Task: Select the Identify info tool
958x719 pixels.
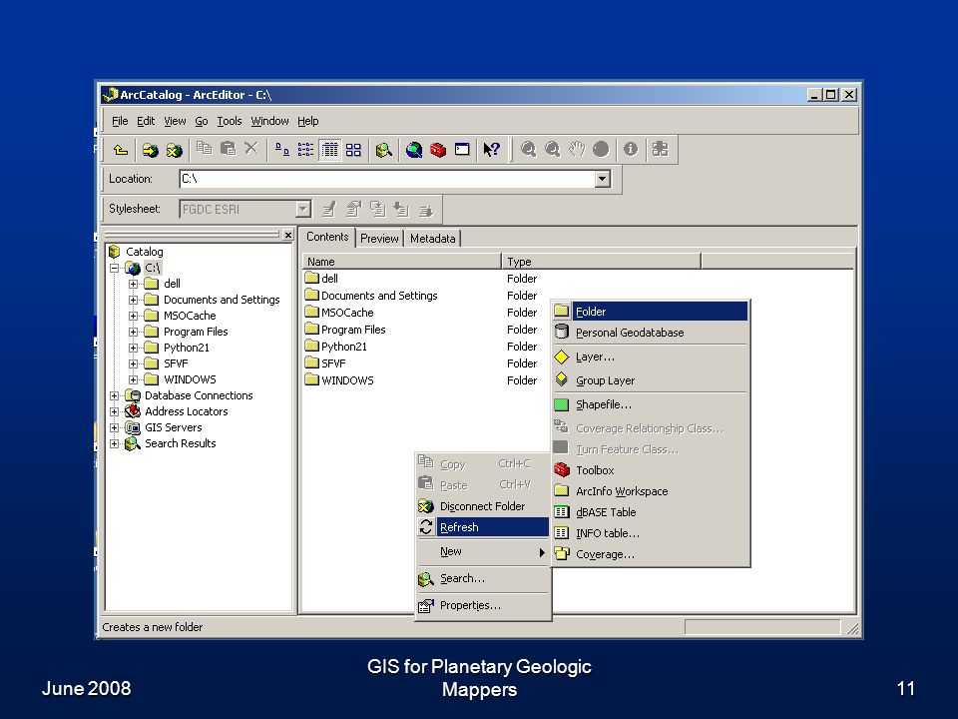Action: pos(631,149)
